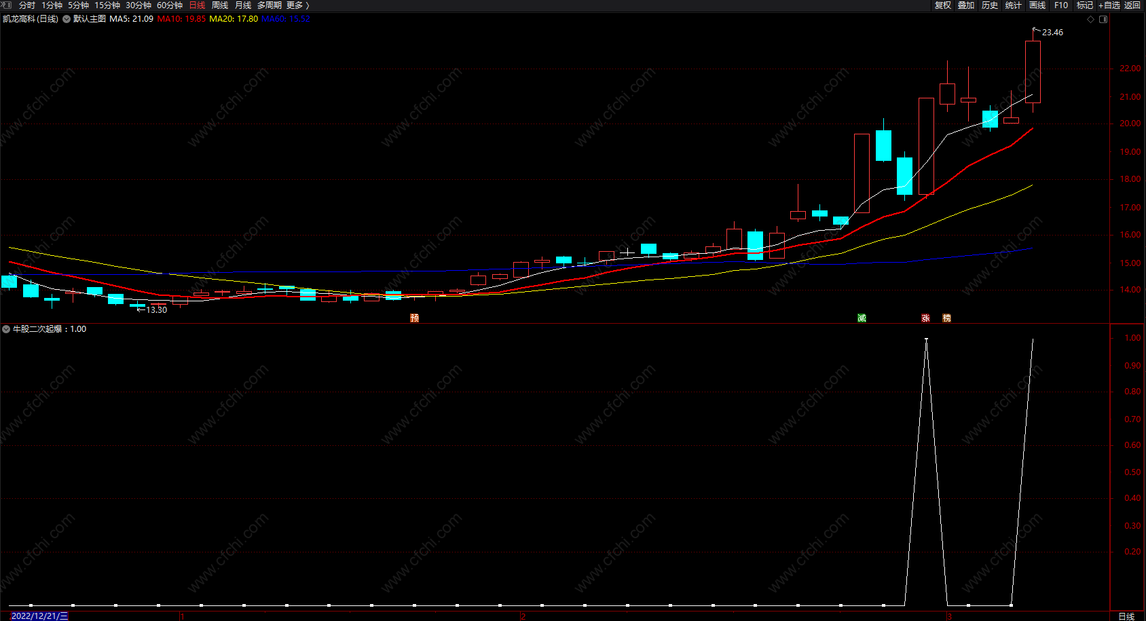Select the 60分钟 period tab
The height and width of the screenshot is (621, 1146).
170,5
